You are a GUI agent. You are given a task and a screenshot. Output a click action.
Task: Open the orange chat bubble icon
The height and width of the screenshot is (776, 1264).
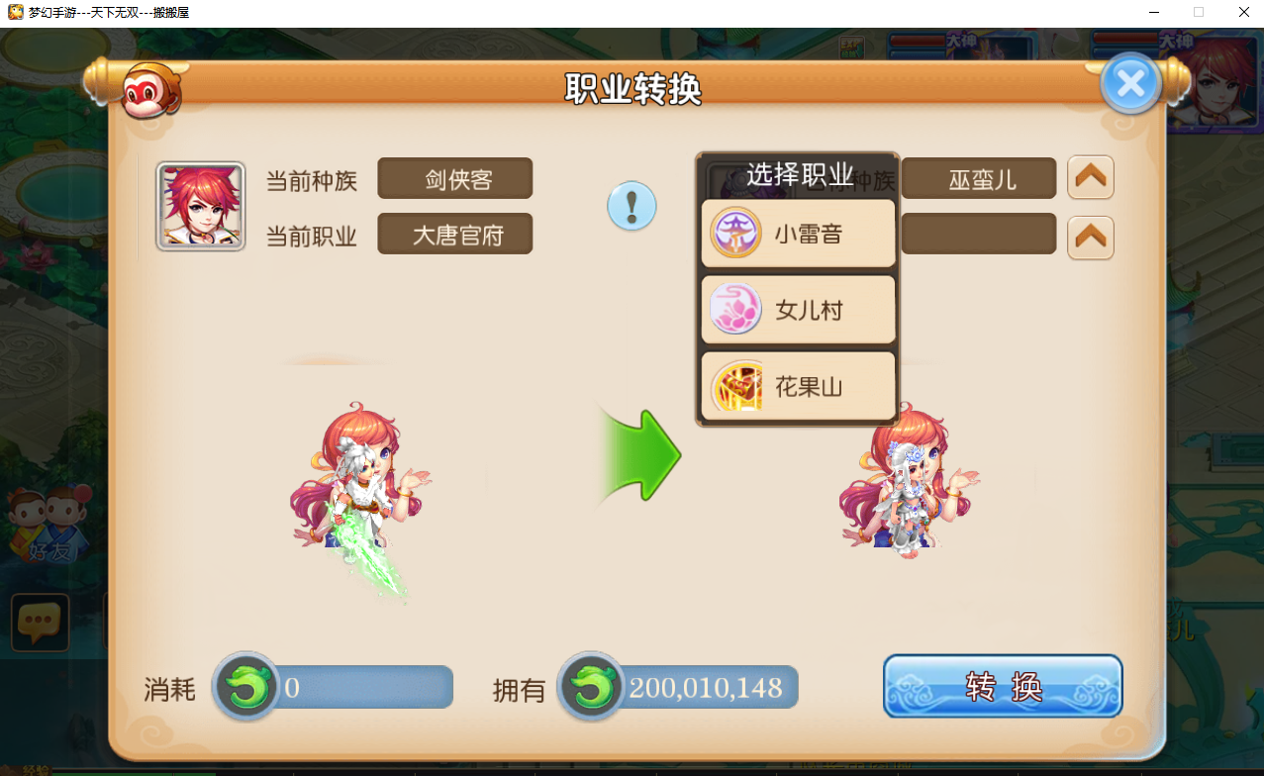click(x=40, y=623)
